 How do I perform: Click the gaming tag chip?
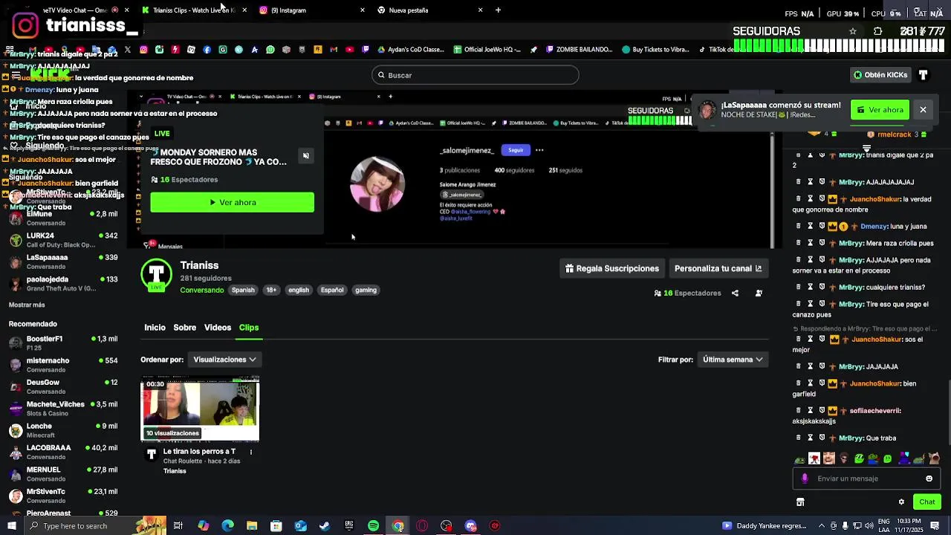pyautogui.click(x=366, y=291)
